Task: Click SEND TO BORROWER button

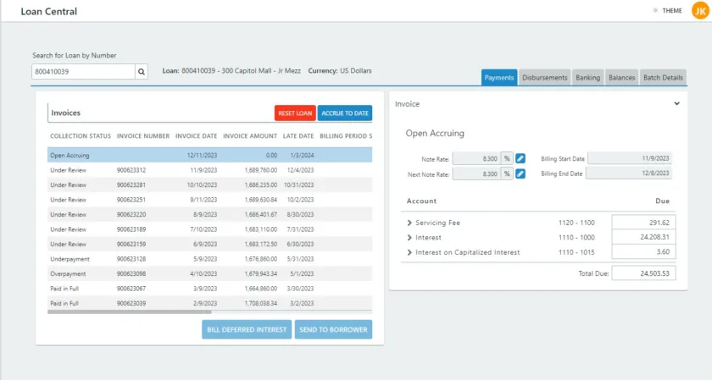Action: (333, 330)
